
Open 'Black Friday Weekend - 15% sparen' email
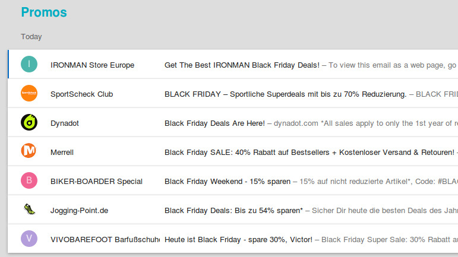[228, 181]
